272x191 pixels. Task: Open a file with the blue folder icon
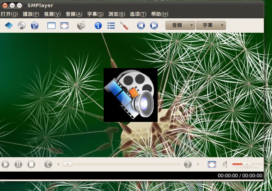[9, 26]
